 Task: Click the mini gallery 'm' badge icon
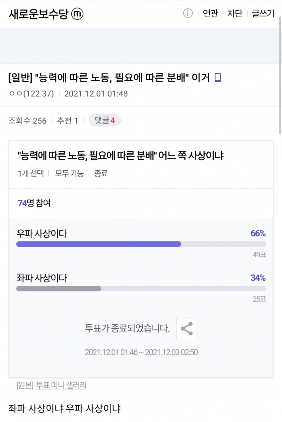pyautogui.click(x=77, y=14)
